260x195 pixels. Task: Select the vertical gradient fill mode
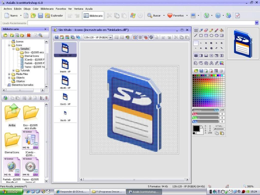pyautogui.click(x=206, y=56)
